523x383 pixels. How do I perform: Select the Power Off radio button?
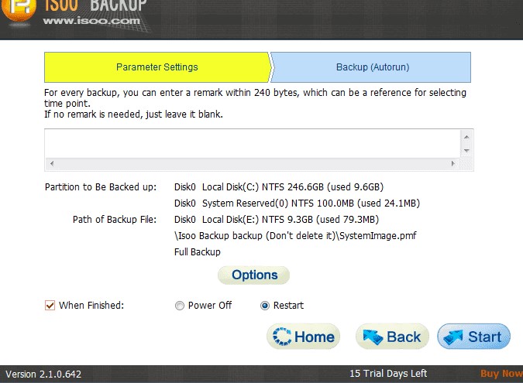[180, 306]
